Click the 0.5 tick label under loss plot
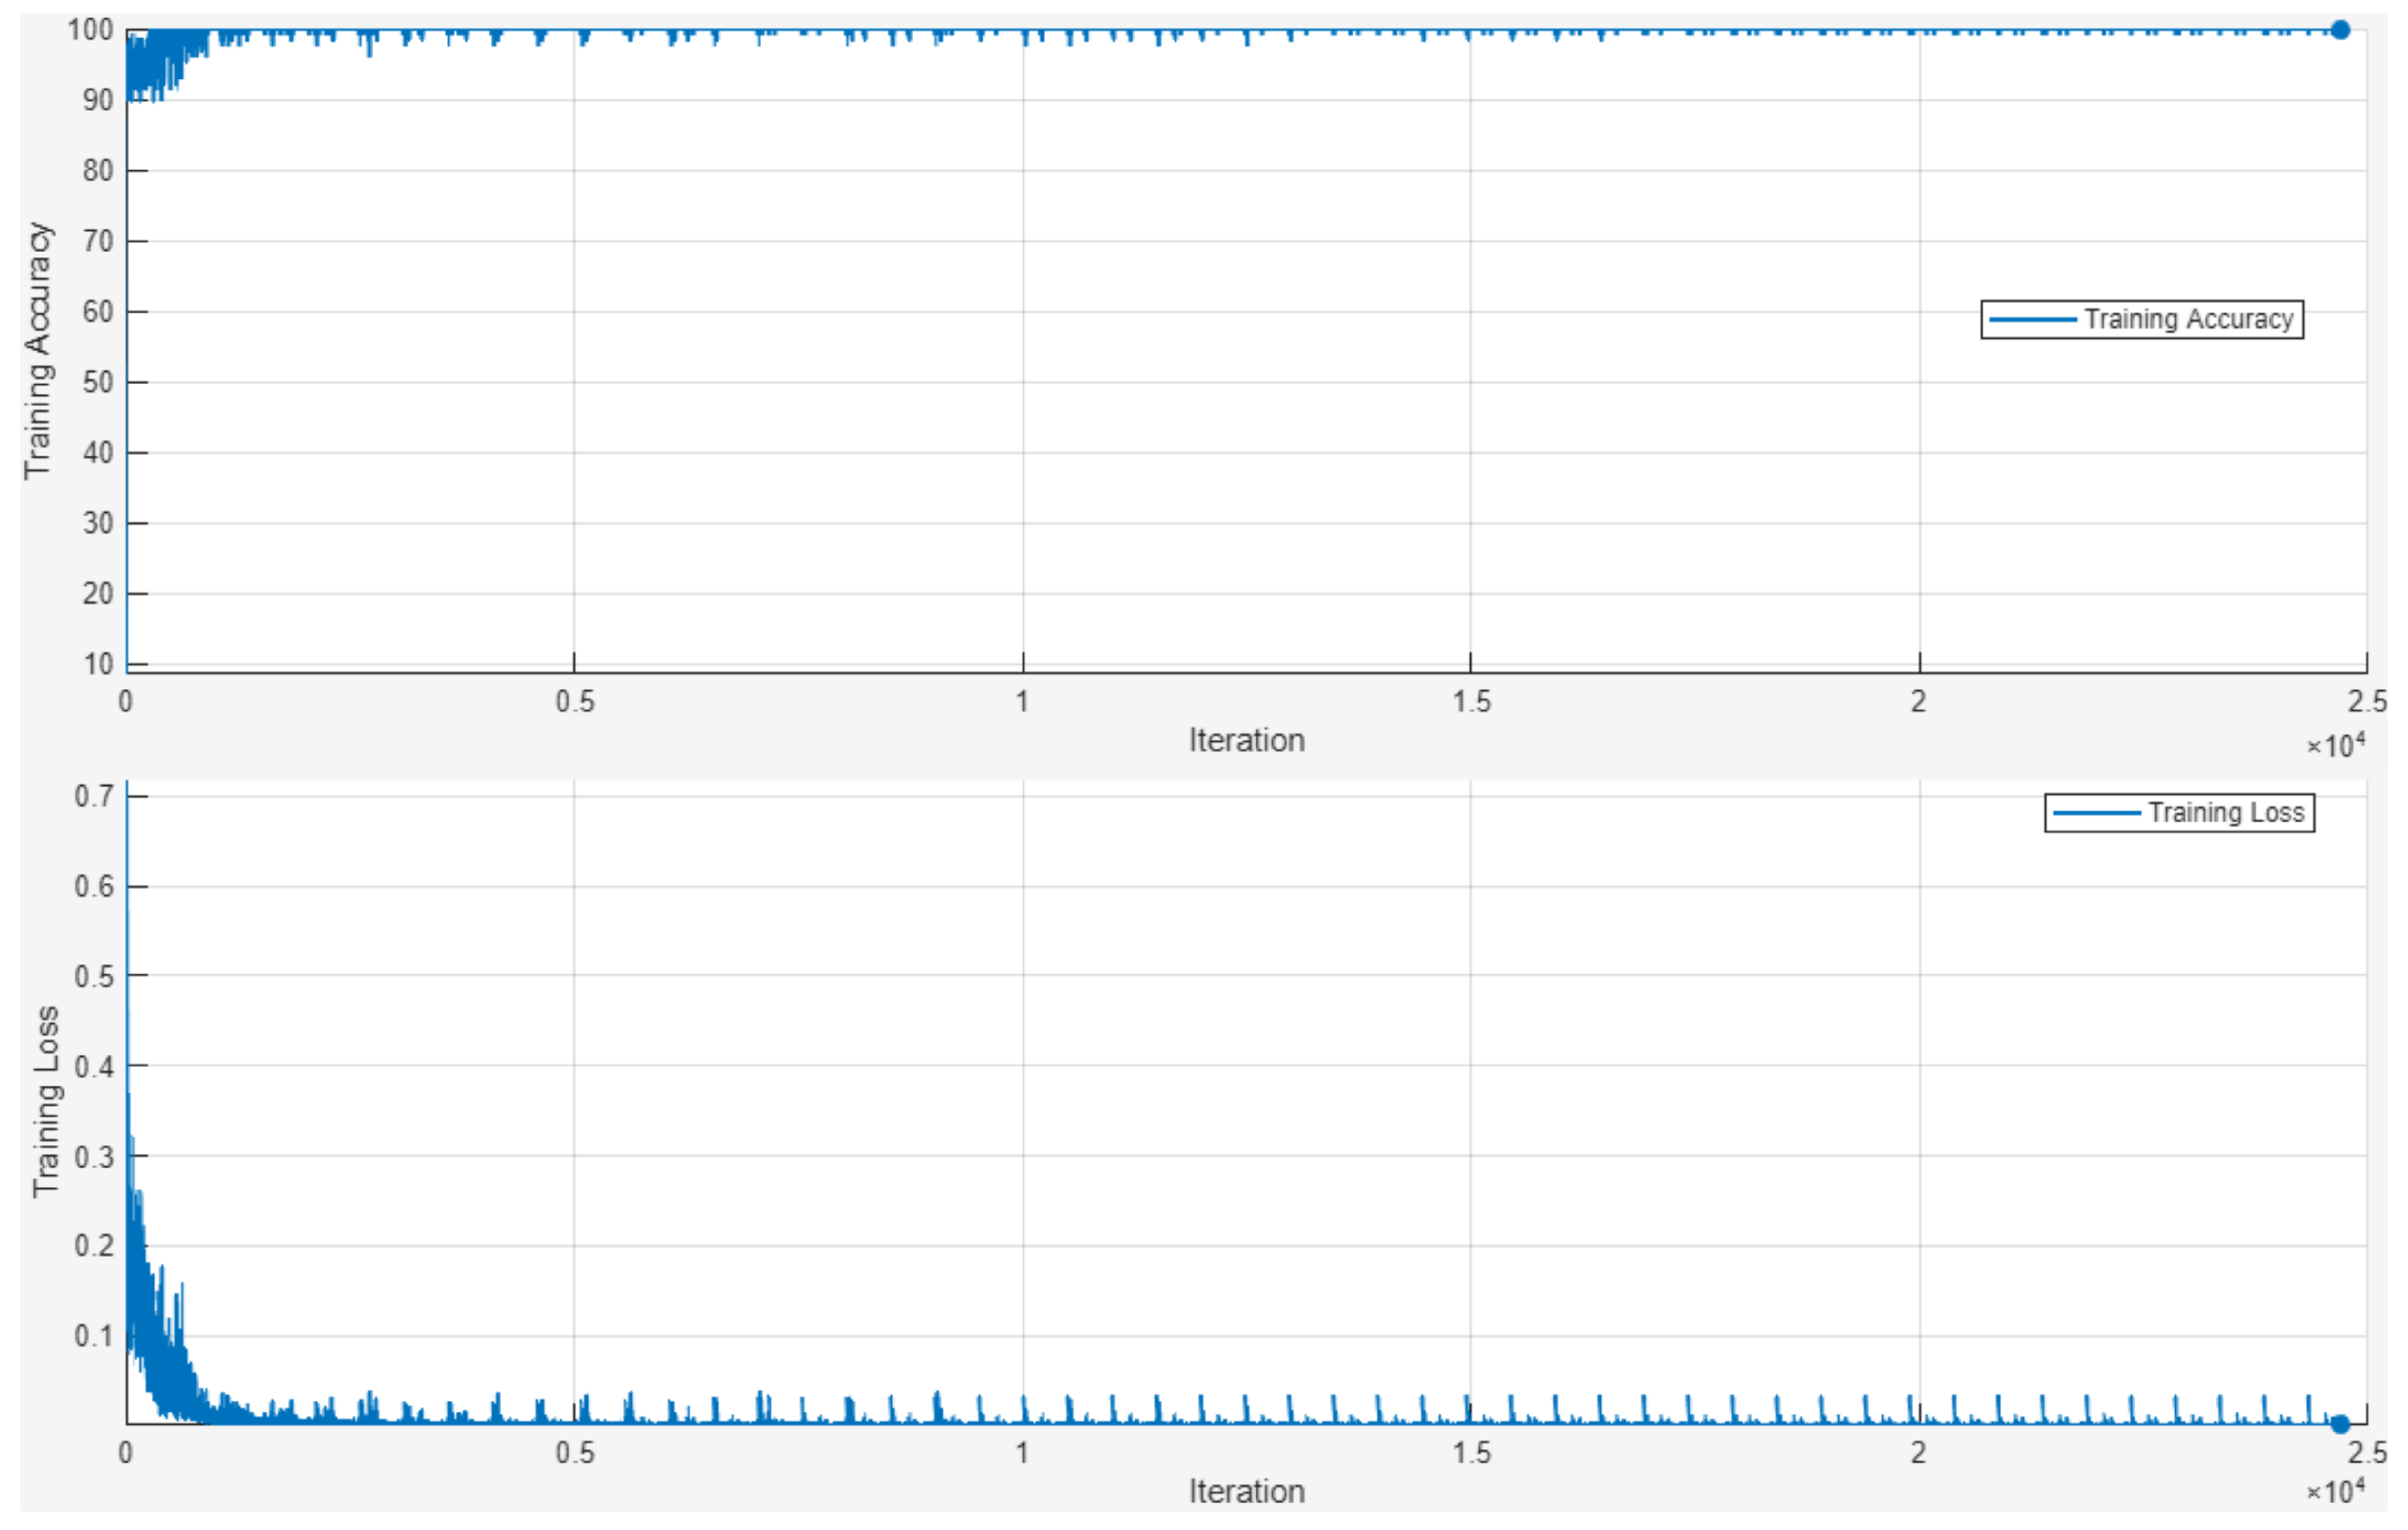2408x1530 pixels. tap(574, 1452)
